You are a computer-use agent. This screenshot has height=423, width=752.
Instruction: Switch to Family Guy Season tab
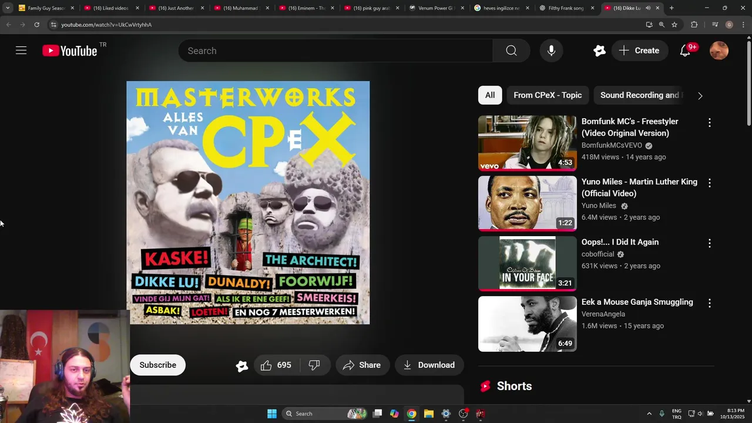click(x=46, y=8)
